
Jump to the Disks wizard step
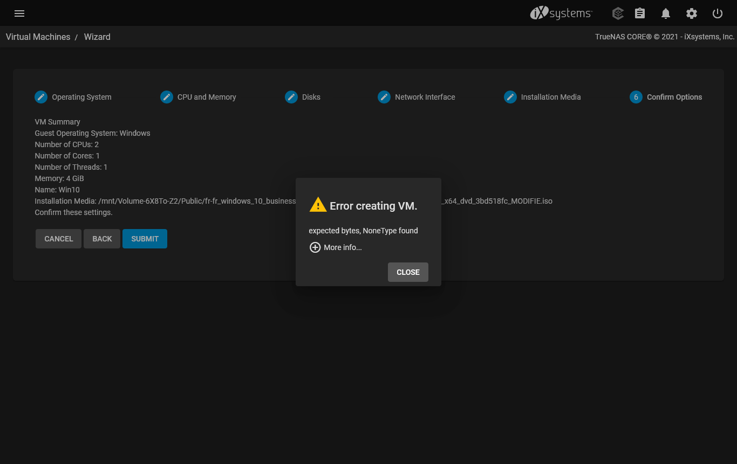pyautogui.click(x=311, y=97)
